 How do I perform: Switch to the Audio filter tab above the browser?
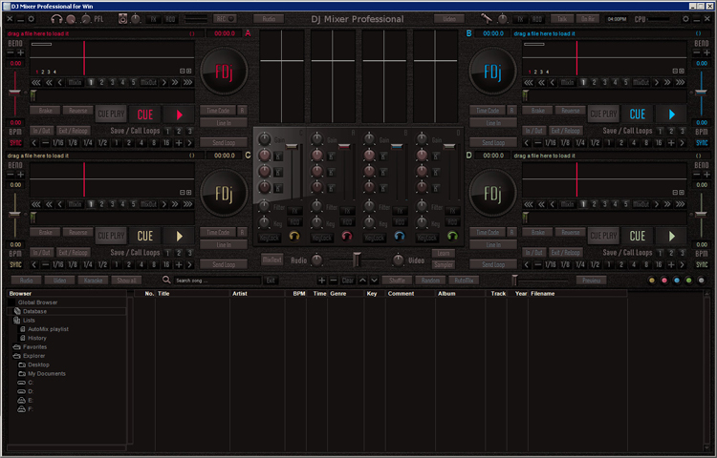tap(26, 281)
